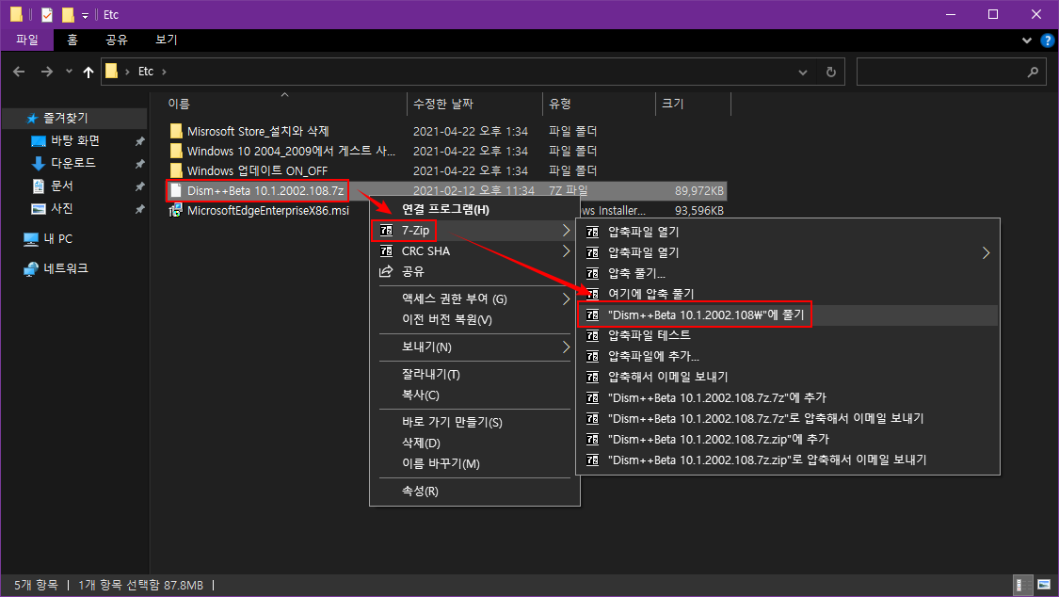Open the 파일 ribbon tab

pyautogui.click(x=27, y=40)
